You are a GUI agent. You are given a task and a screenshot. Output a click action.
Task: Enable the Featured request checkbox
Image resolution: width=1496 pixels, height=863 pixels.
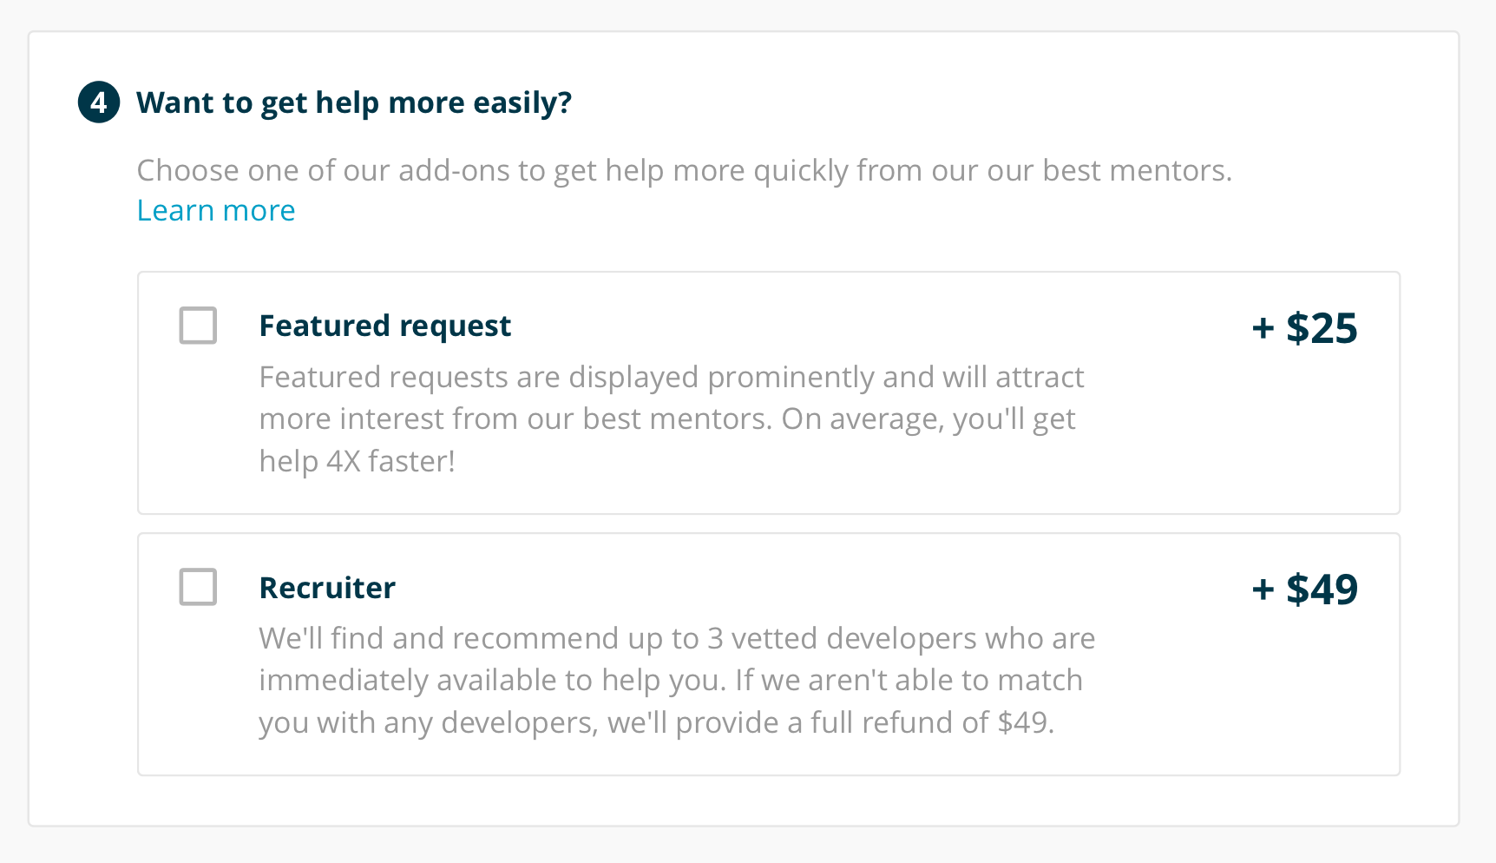point(198,326)
